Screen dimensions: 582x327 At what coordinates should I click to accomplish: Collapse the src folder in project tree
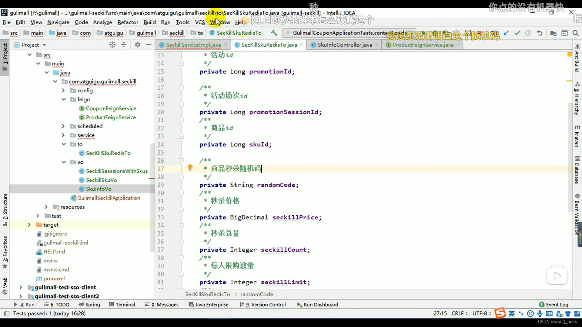point(29,54)
